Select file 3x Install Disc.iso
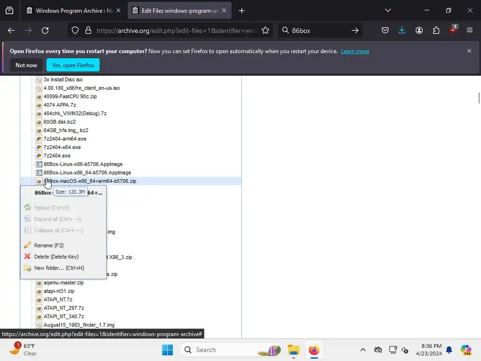 coord(63,79)
